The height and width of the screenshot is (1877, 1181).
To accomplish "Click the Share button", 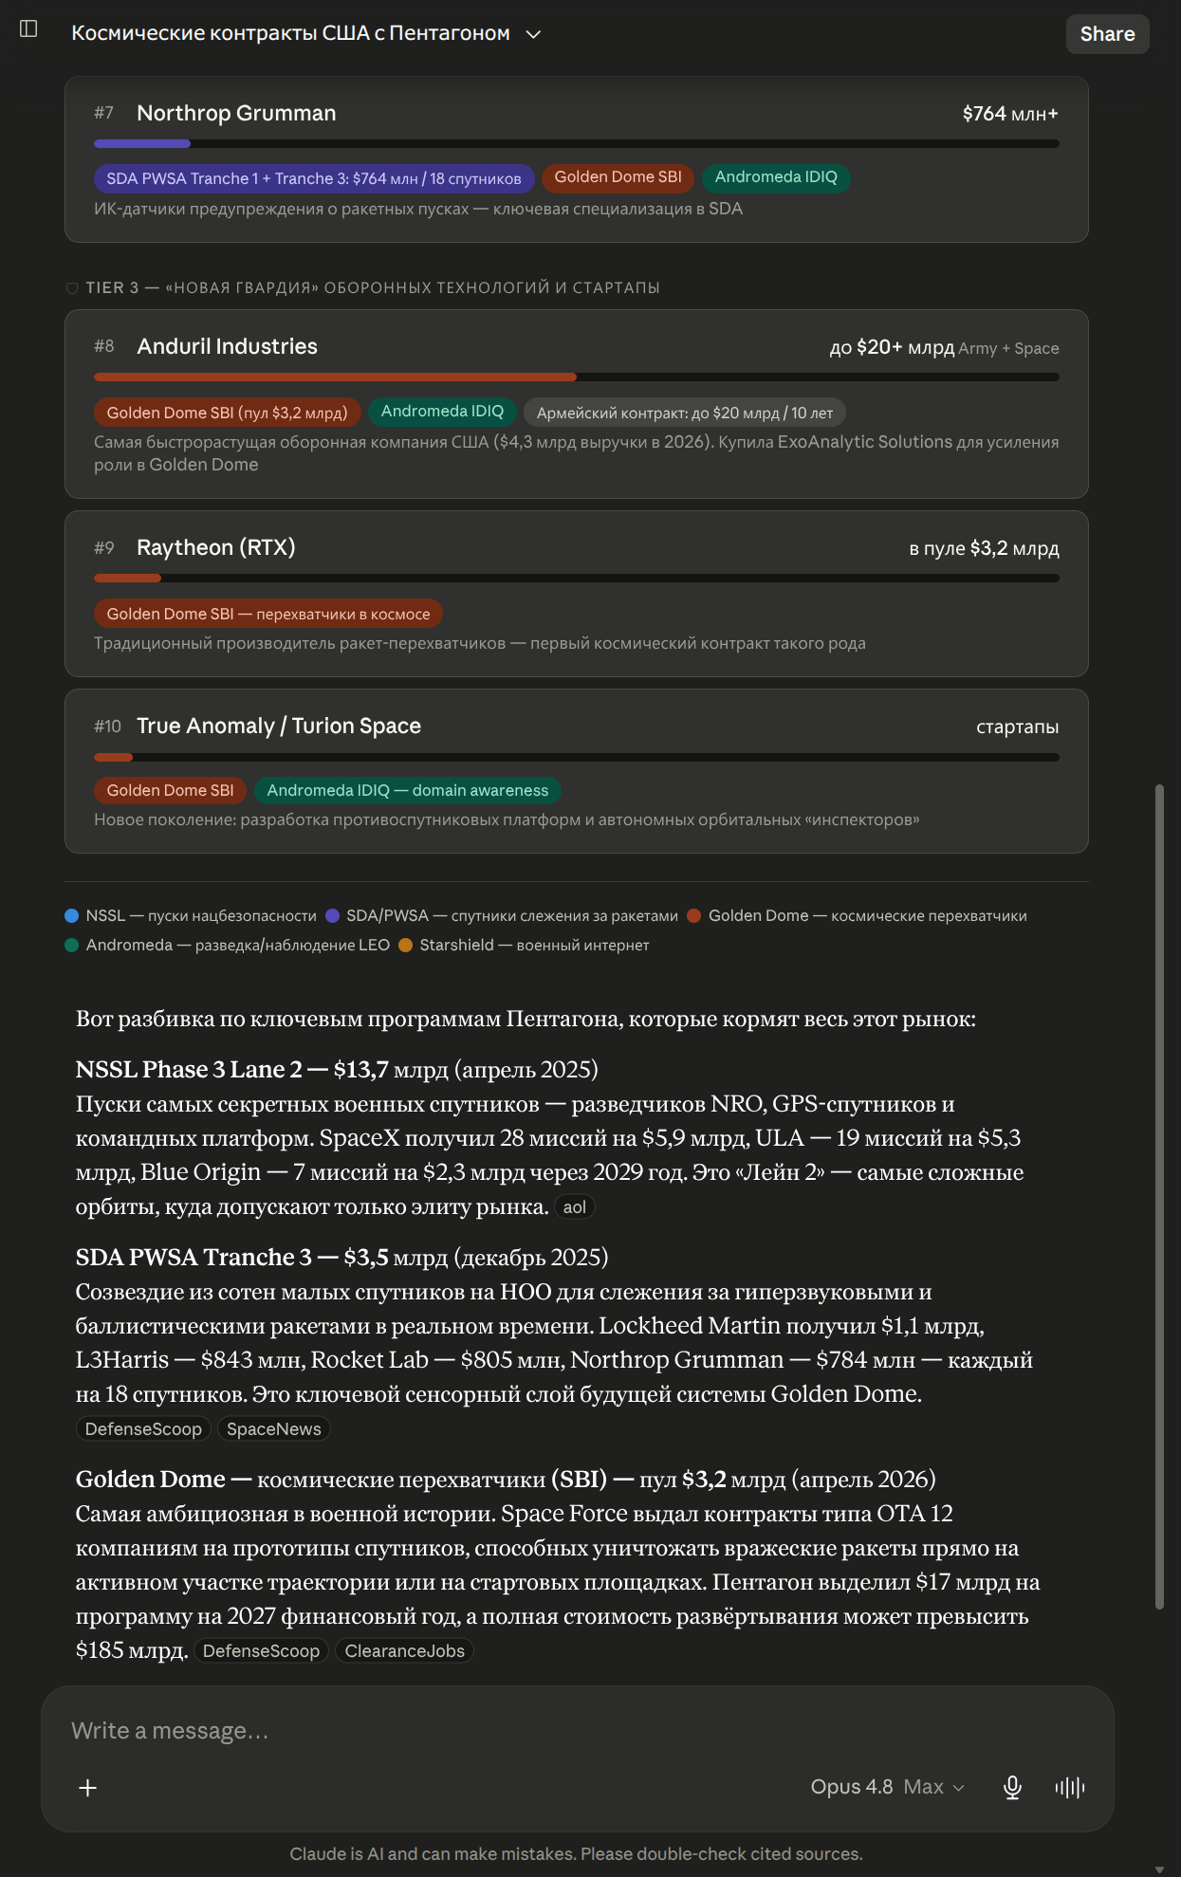I will [x=1107, y=34].
